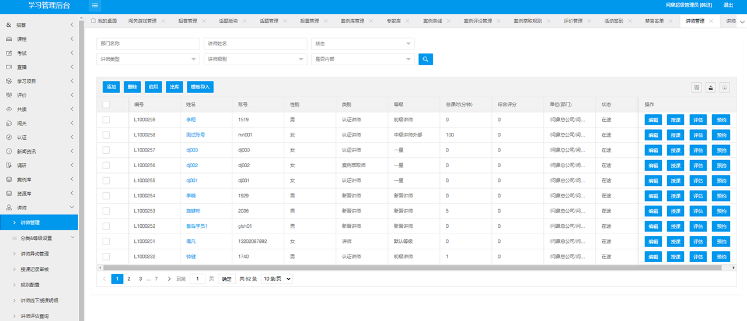Focus the 部门名称 input field
Screen dimensions: 747x321
click(x=148, y=44)
